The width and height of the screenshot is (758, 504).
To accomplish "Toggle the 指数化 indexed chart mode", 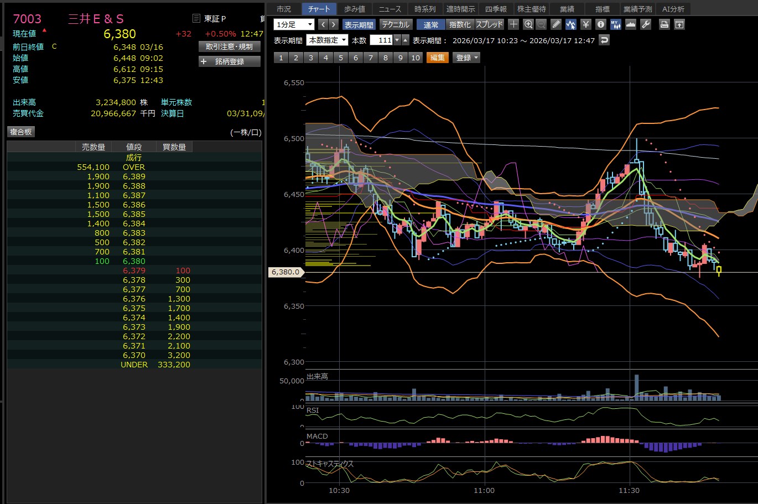I will (x=460, y=24).
